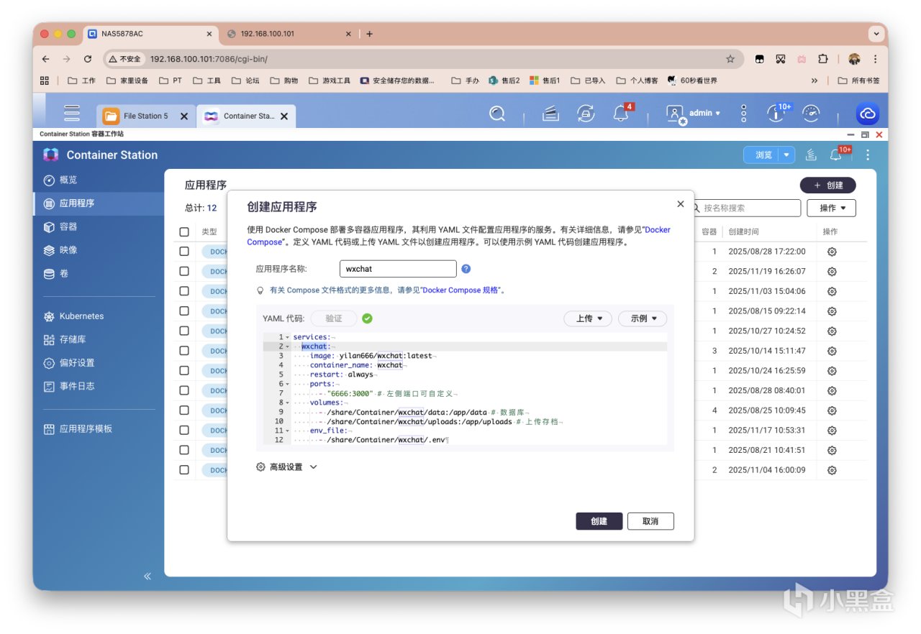921x634 pixels.
Task: Open 事件日志 in the sidebar
Action: [99, 386]
